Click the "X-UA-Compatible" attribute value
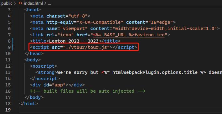 pos(100,22)
